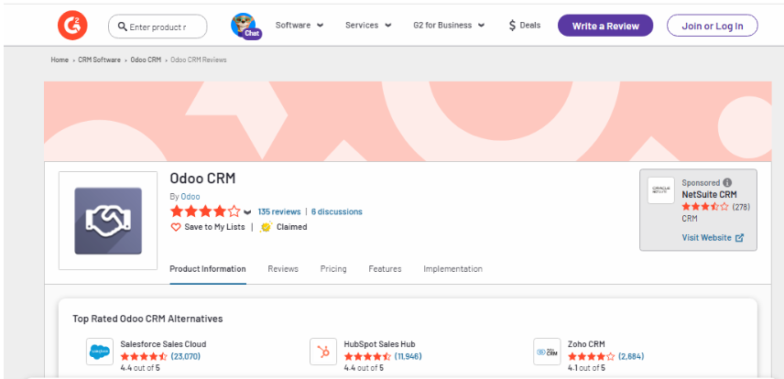The width and height of the screenshot is (784, 379).
Task: Switch to Product Information tab
Action: (208, 269)
